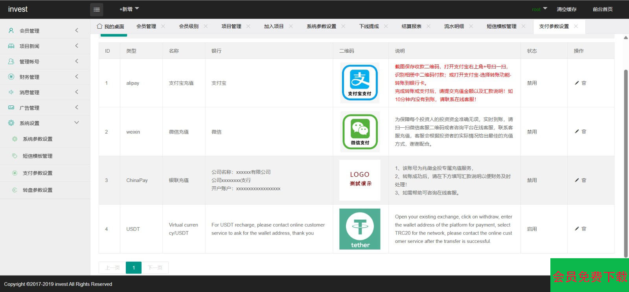Delete the ChinaPay row with trash icon
The width and height of the screenshot is (629, 292).
(x=584, y=180)
